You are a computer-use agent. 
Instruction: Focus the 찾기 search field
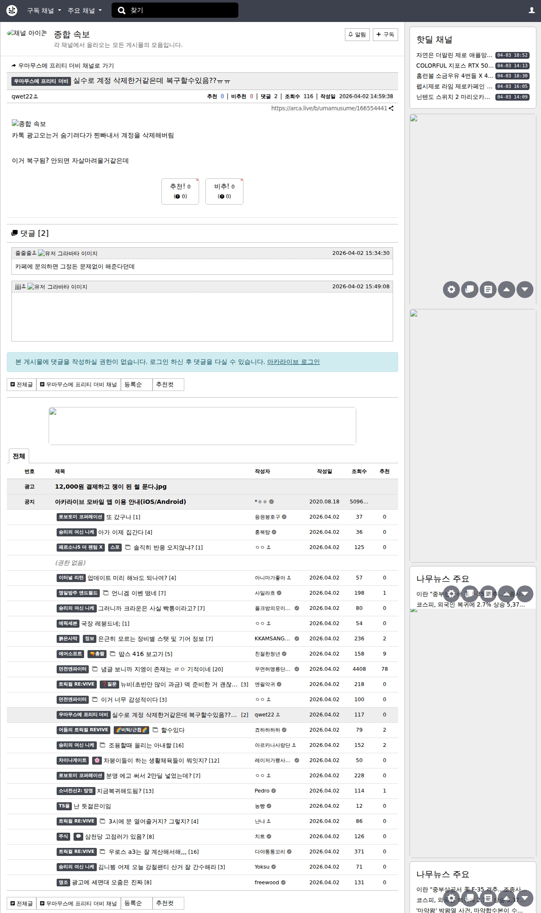coord(175,11)
